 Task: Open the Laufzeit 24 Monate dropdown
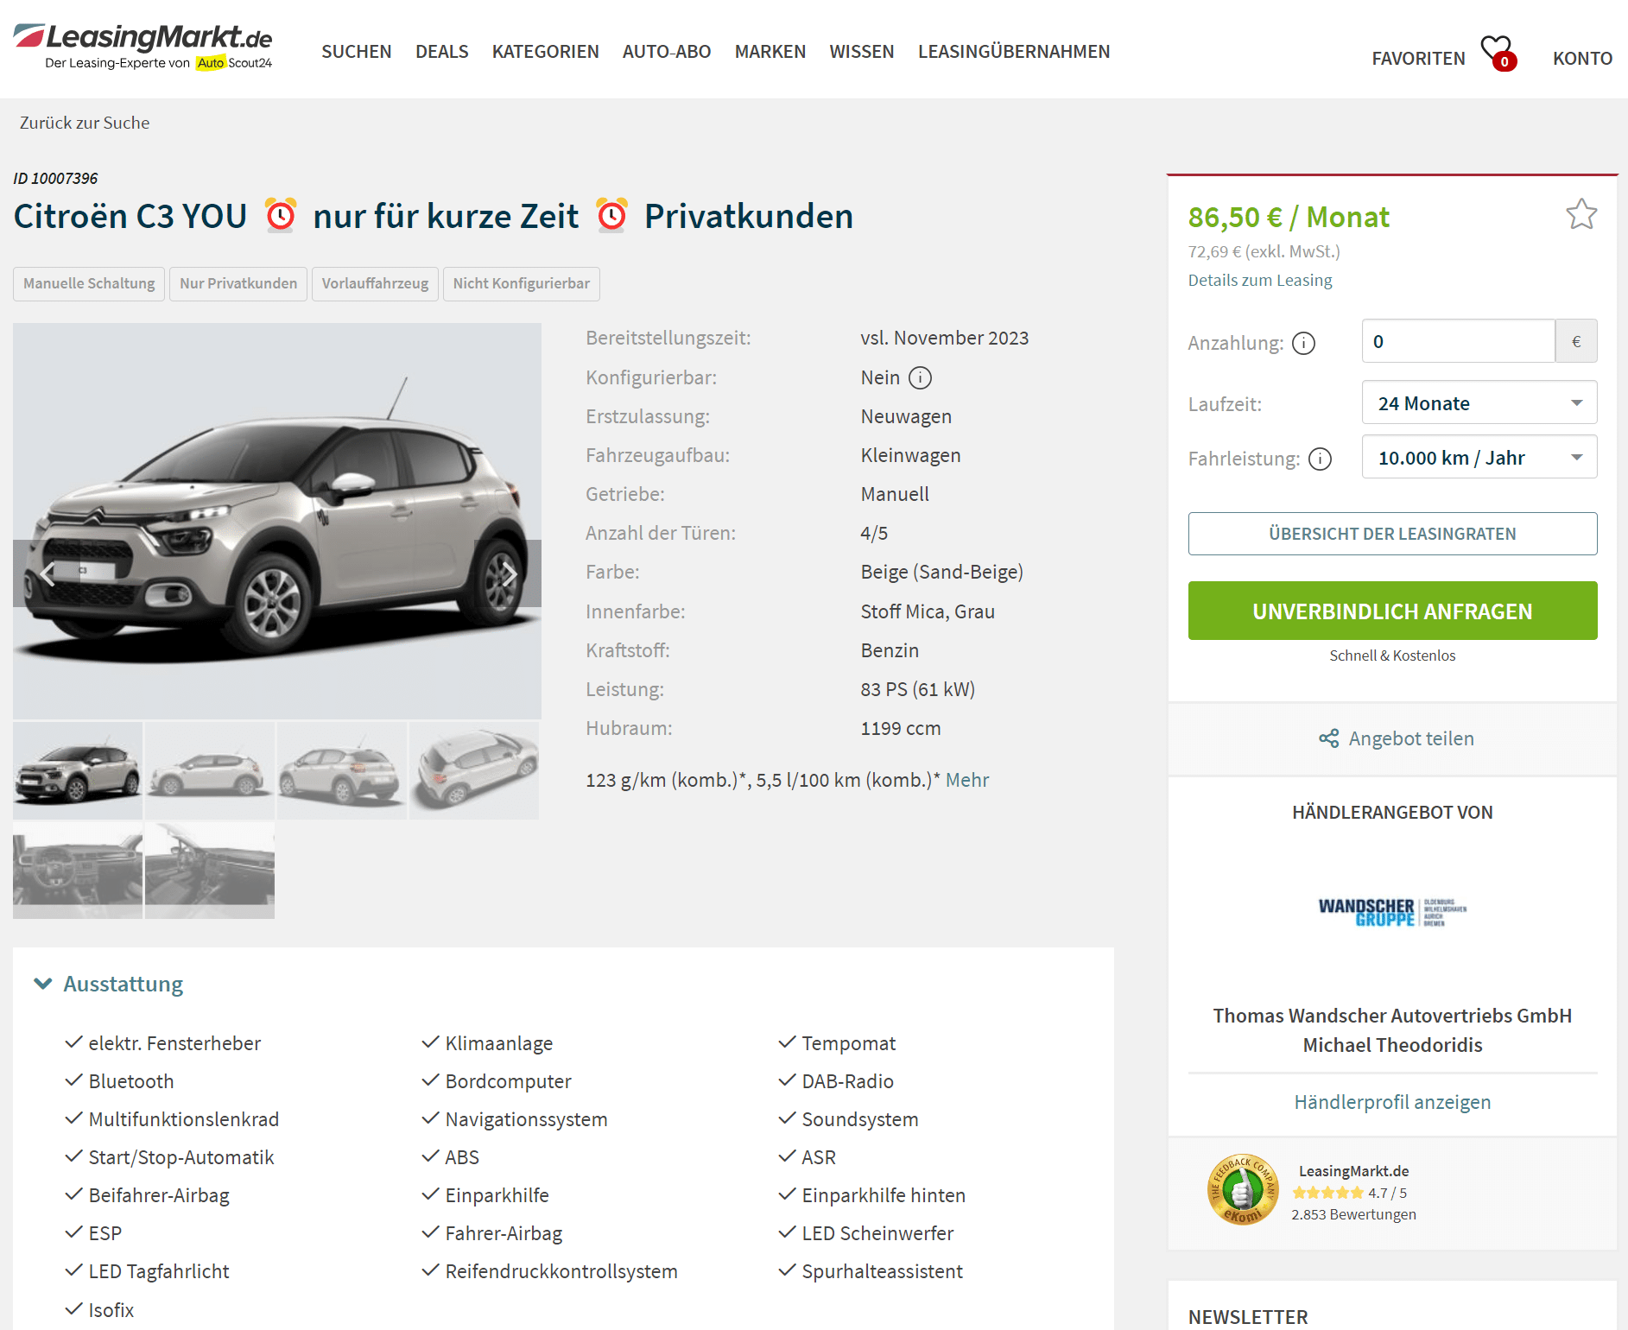pyautogui.click(x=1479, y=402)
